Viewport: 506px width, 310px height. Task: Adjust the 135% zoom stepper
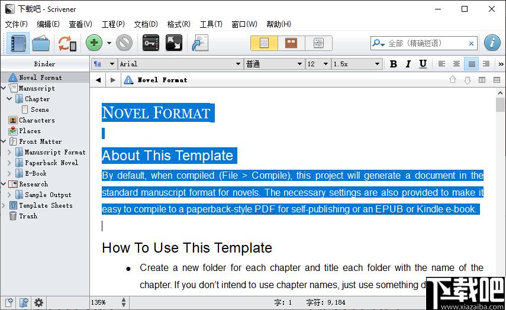(x=124, y=302)
